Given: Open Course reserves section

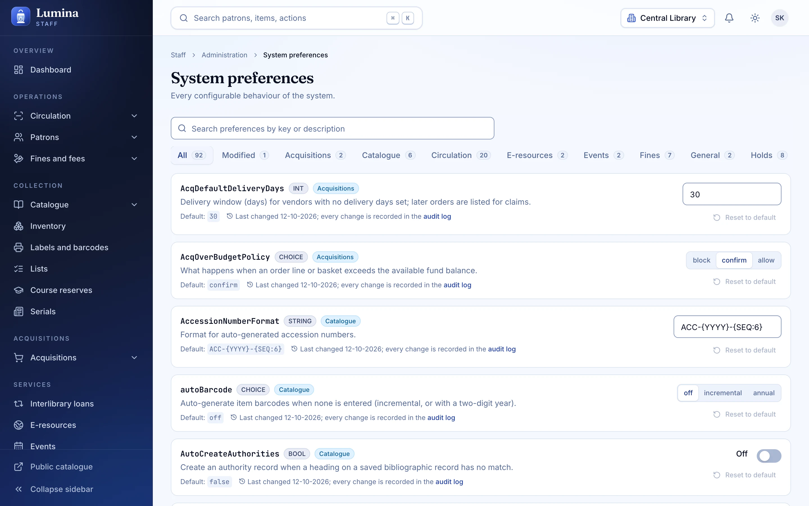Looking at the screenshot, I should [76, 290].
